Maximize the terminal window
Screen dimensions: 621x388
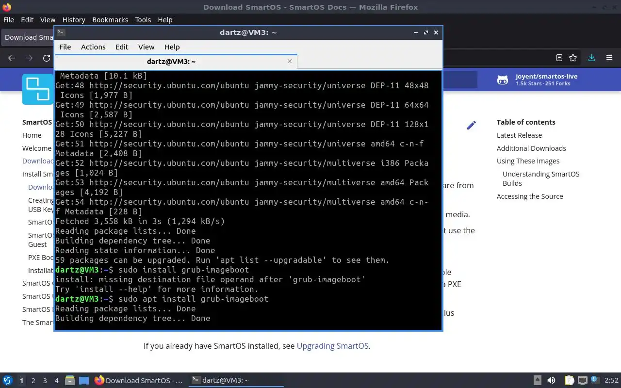coord(426,32)
